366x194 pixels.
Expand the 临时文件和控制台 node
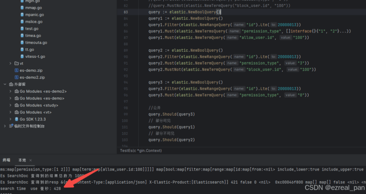coord(5,126)
